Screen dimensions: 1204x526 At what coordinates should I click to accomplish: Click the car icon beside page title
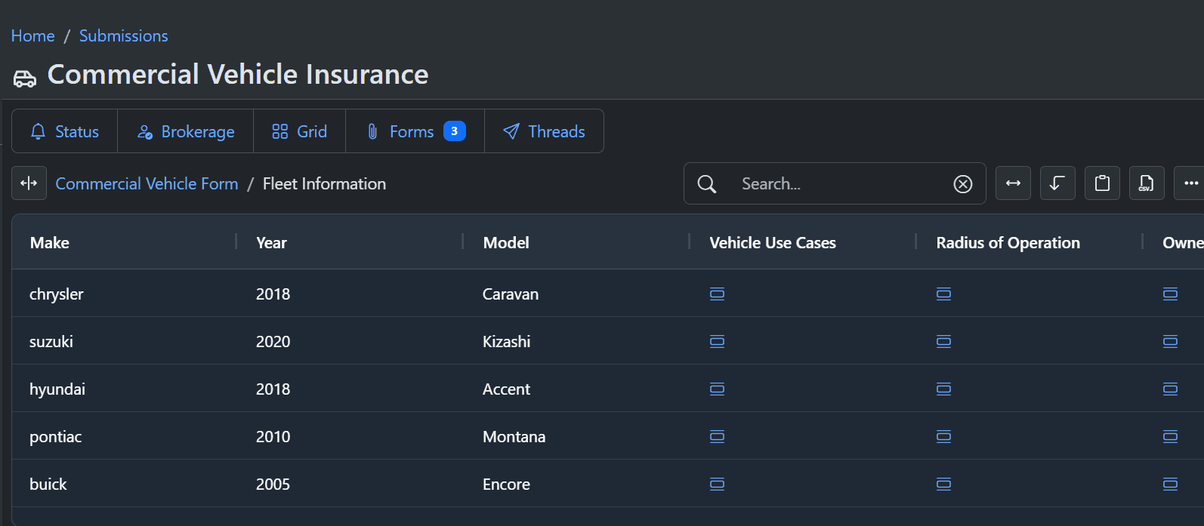coord(25,78)
